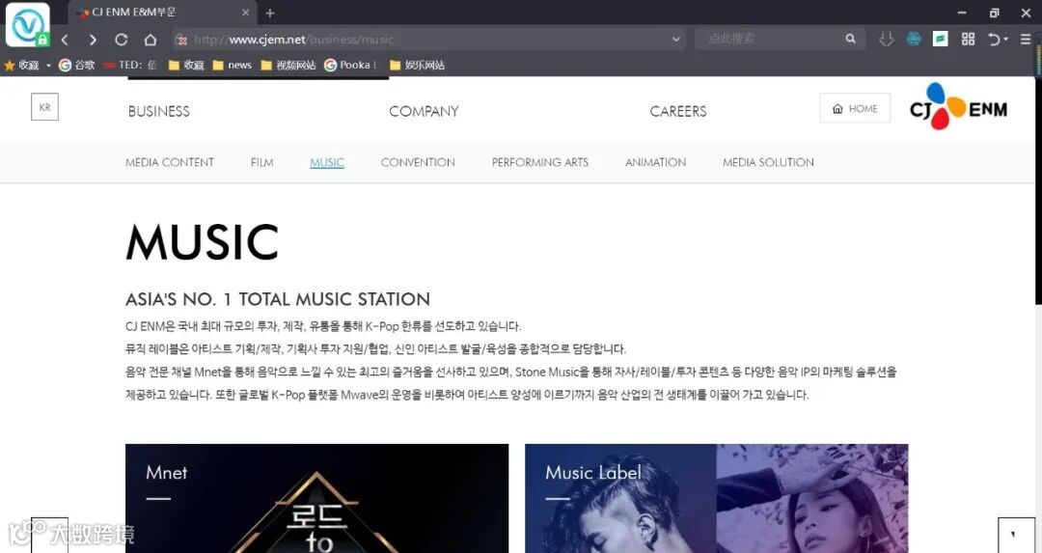Click the address bar URL field
The image size is (1042, 553).
click(428, 40)
